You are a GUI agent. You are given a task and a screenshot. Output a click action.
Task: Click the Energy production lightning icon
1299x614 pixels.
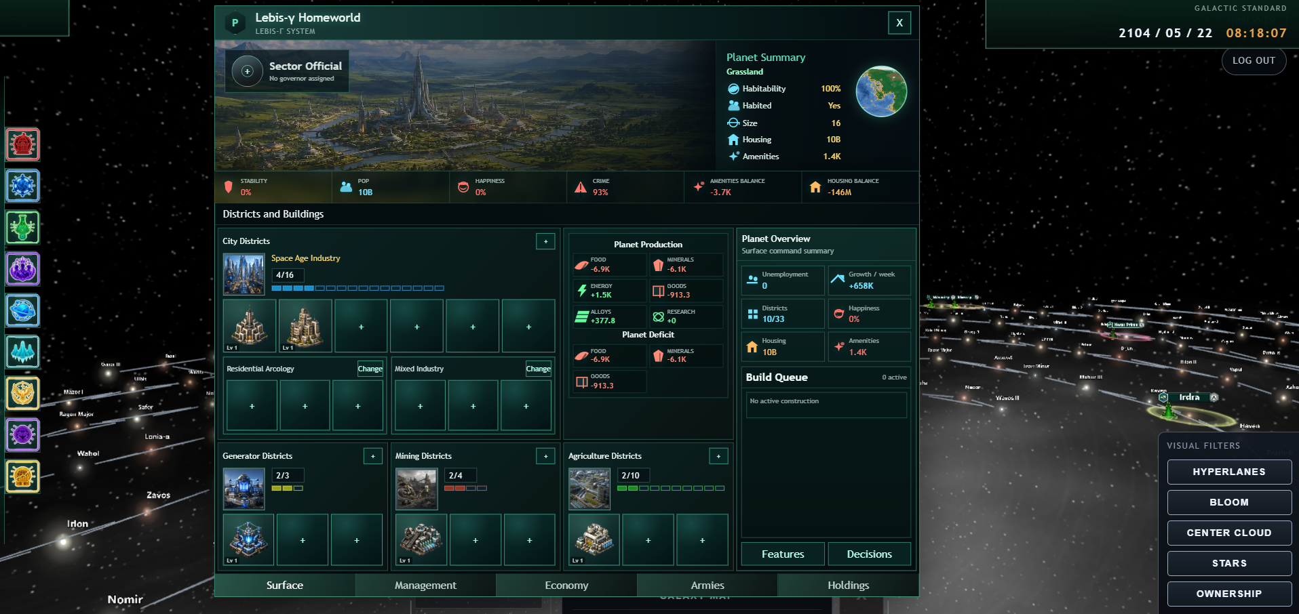click(x=582, y=291)
